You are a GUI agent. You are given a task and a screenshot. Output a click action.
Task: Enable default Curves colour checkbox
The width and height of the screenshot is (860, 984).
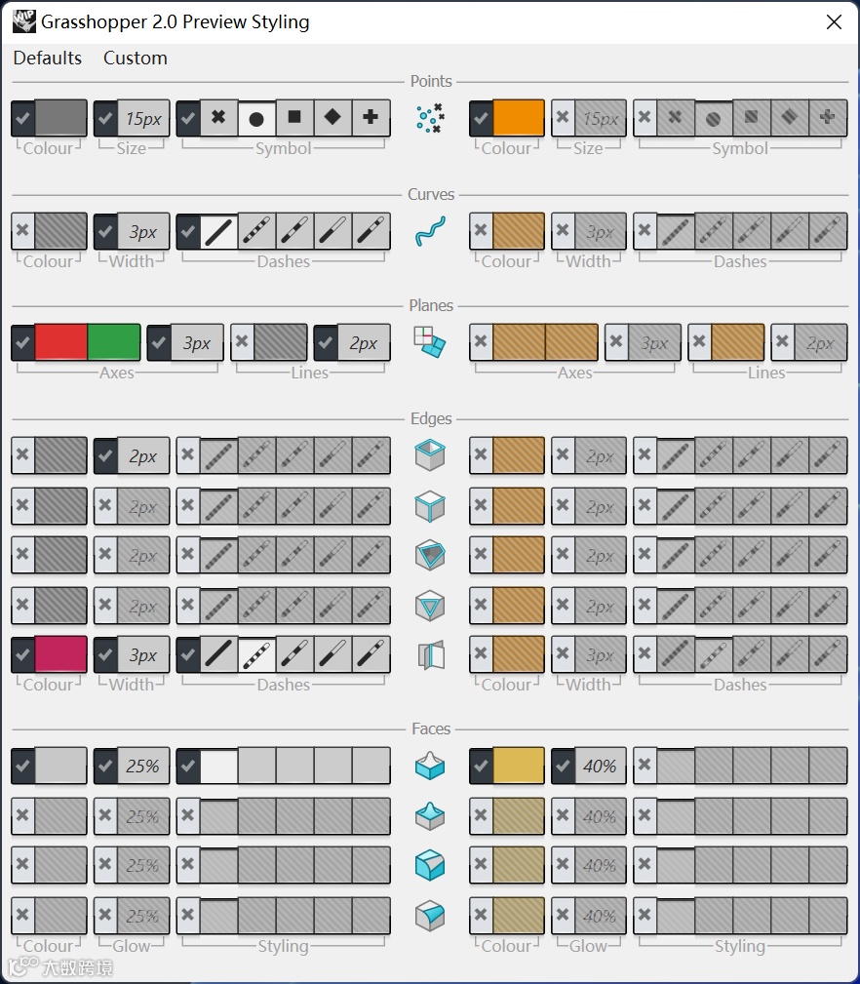tap(23, 231)
